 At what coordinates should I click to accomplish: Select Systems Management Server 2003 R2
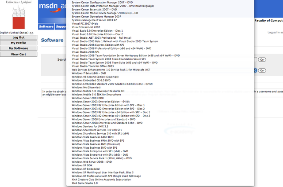click(94, 20)
